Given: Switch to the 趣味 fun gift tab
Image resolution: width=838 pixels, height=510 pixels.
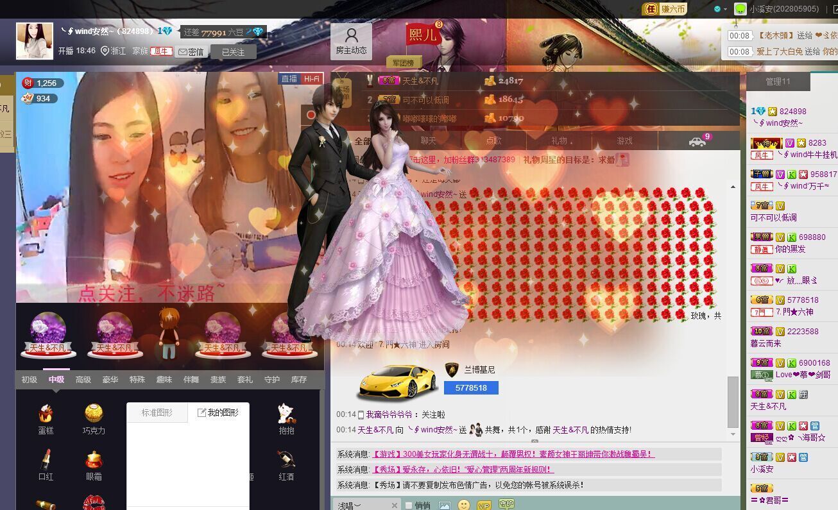Looking at the screenshot, I should pyautogui.click(x=164, y=379).
